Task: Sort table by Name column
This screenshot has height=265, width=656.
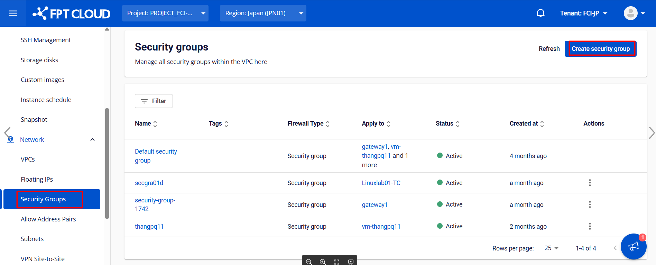Action: [155, 124]
